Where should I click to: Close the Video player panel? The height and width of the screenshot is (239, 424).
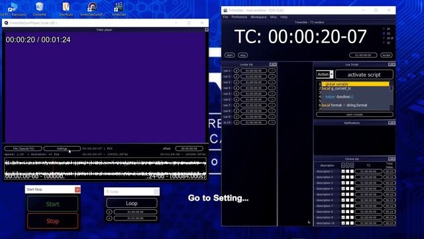coord(207,29)
